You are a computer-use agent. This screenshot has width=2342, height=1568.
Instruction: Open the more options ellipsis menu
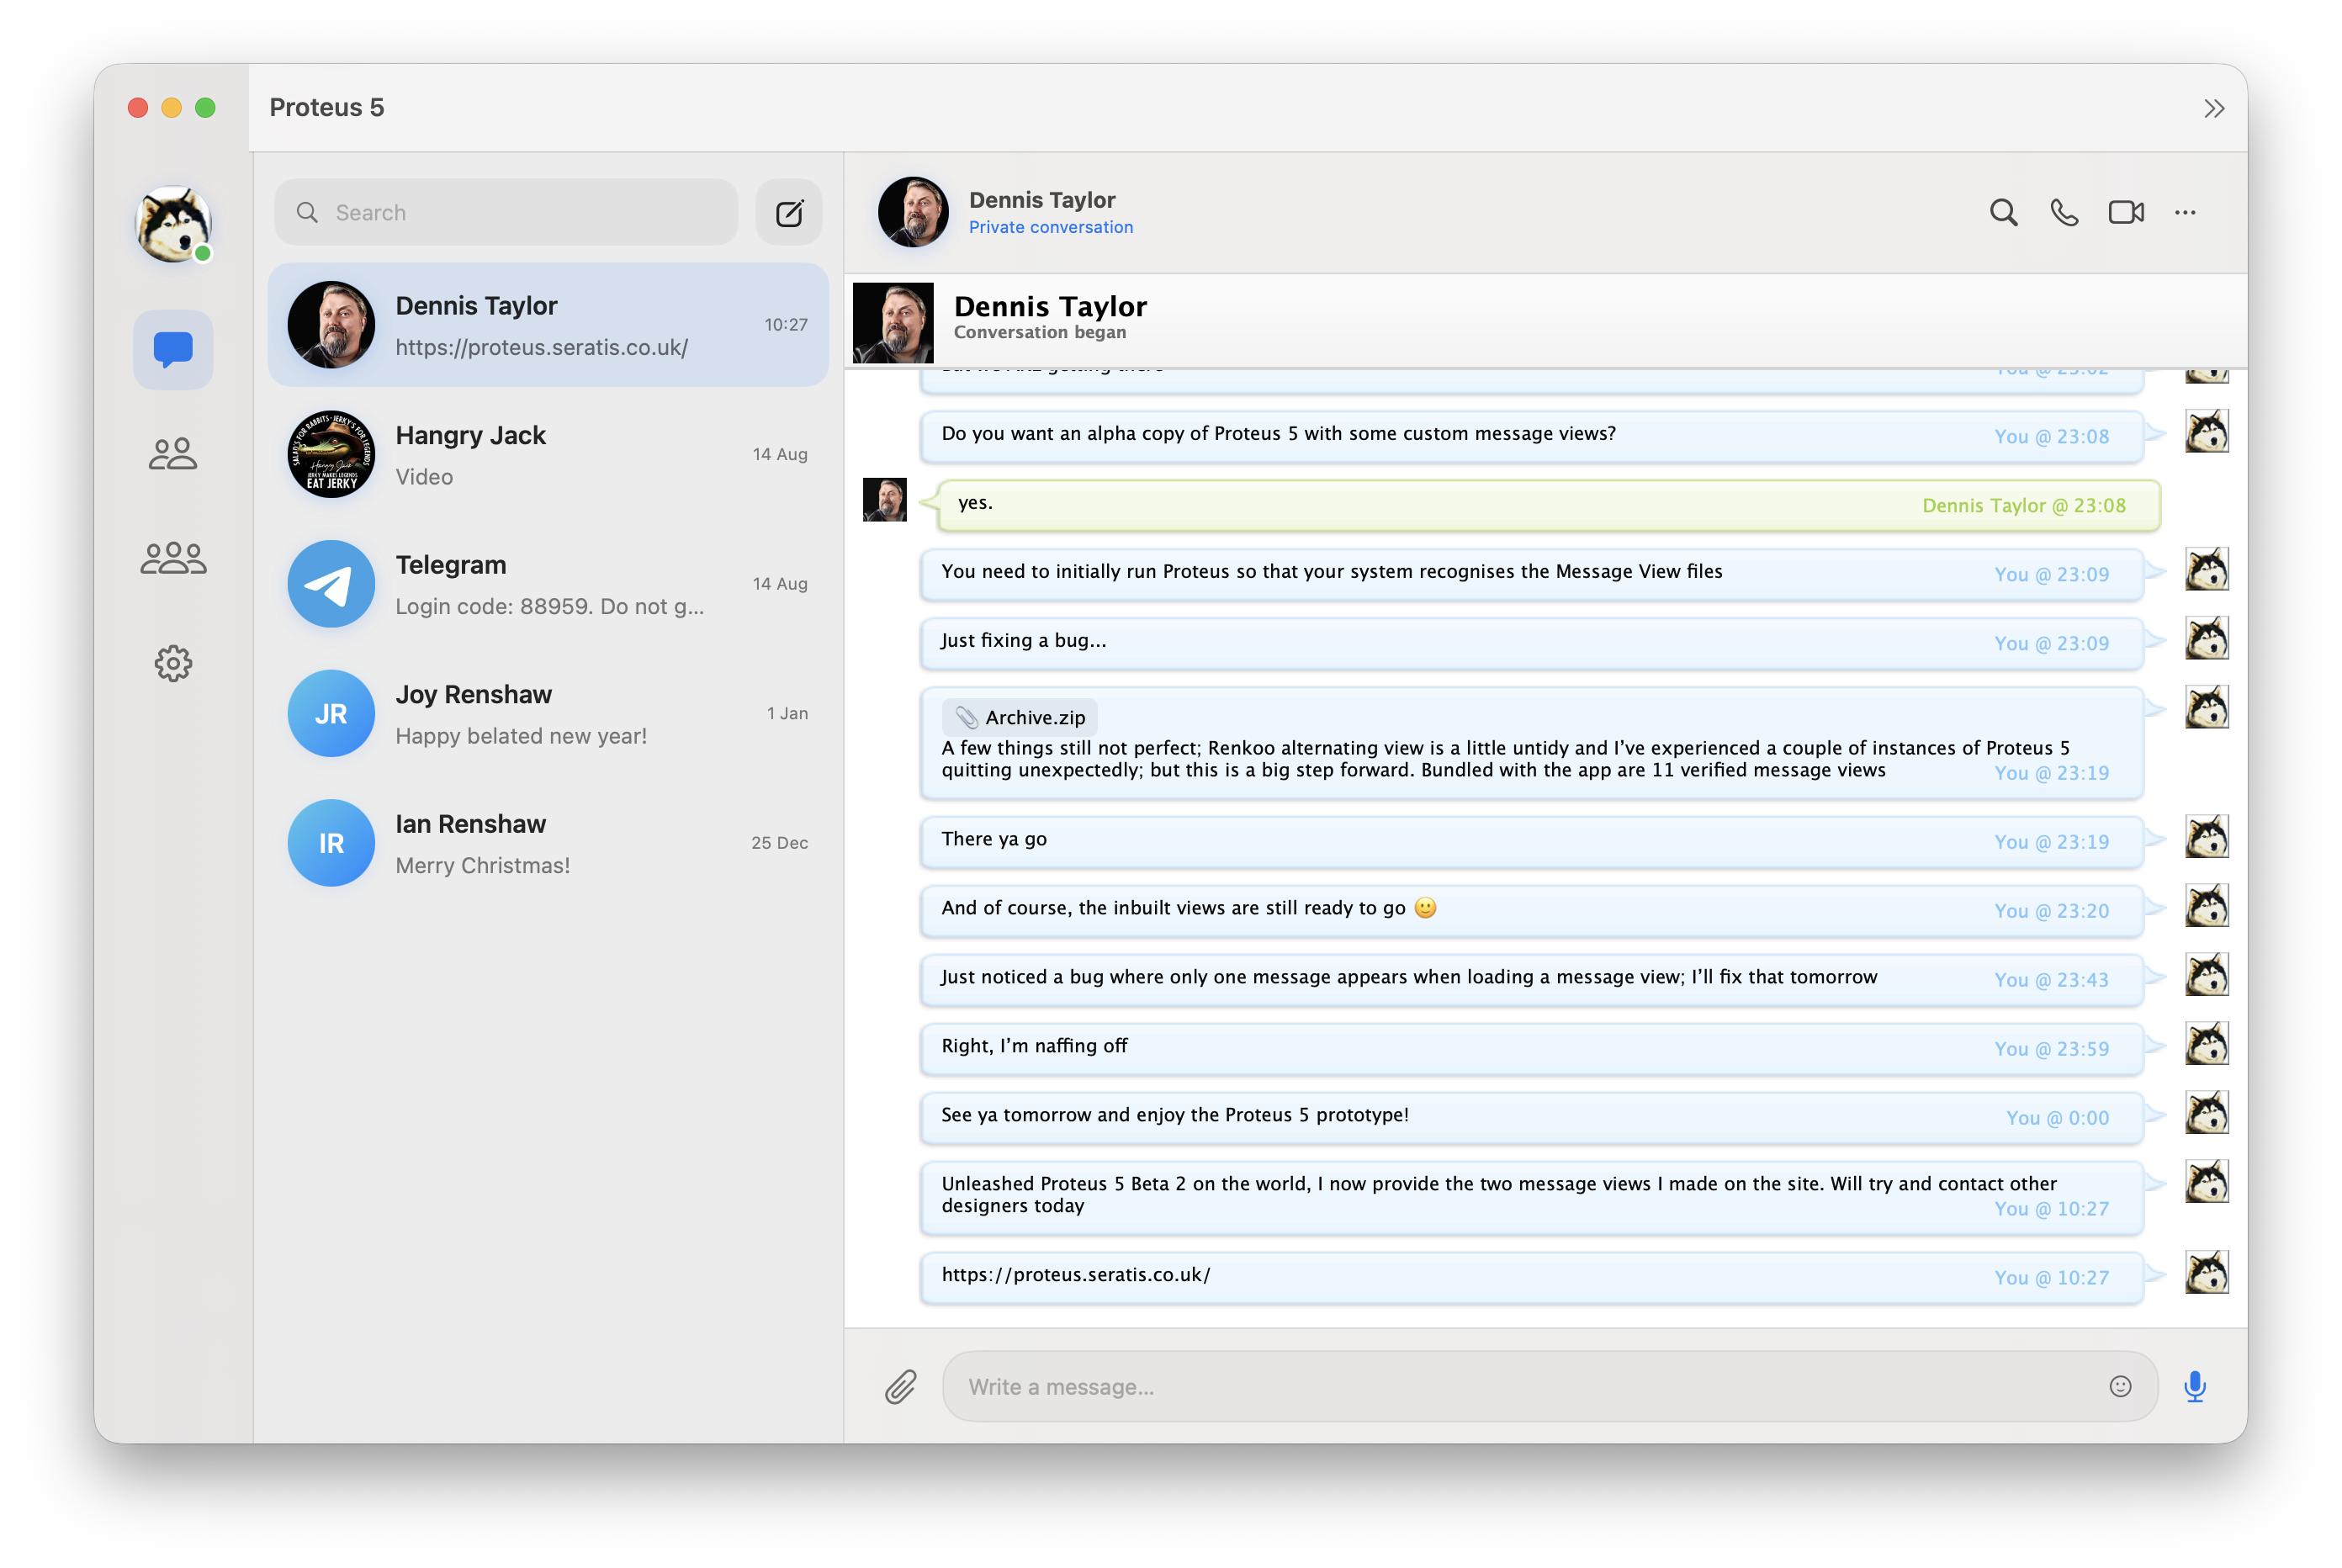point(2185,212)
